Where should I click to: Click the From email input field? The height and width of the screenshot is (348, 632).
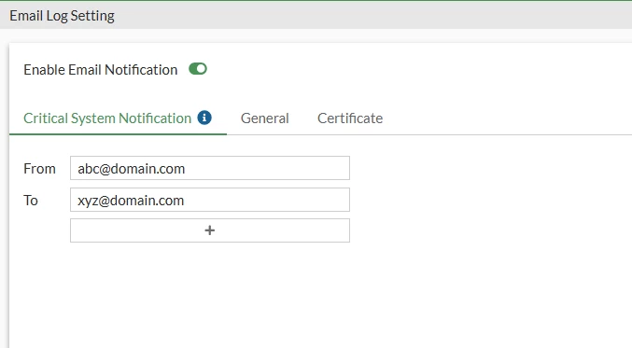point(210,168)
